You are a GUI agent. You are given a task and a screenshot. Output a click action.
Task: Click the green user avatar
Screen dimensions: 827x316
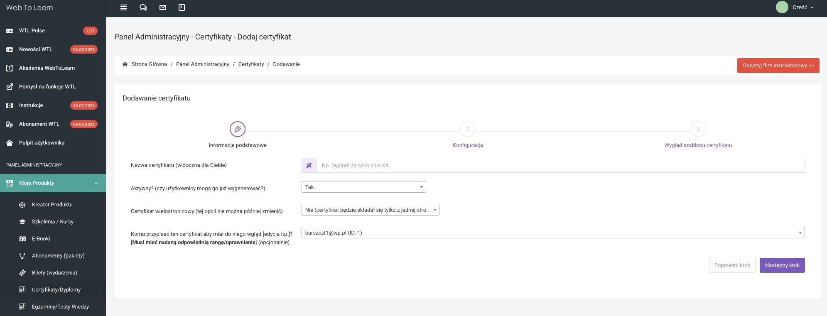(782, 7)
